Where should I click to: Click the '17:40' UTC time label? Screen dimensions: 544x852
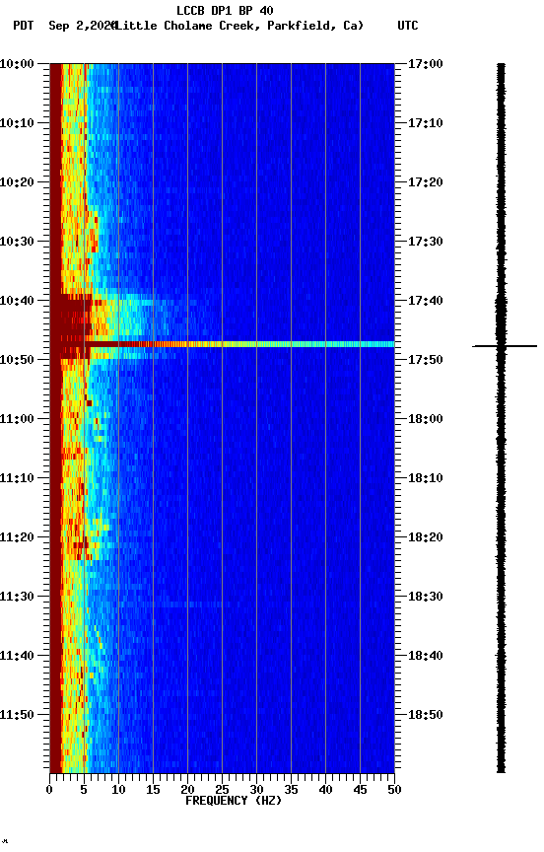[x=426, y=301]
